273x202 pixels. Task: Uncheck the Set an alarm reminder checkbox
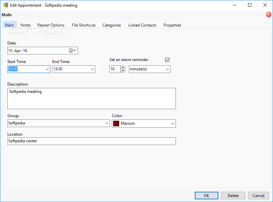pos(167,60)
